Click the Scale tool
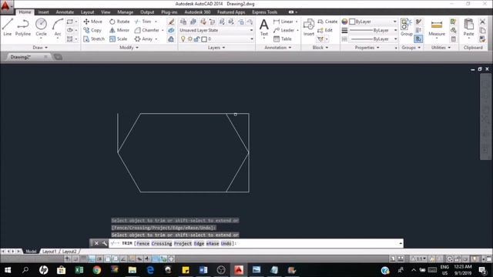 point(118,39)
